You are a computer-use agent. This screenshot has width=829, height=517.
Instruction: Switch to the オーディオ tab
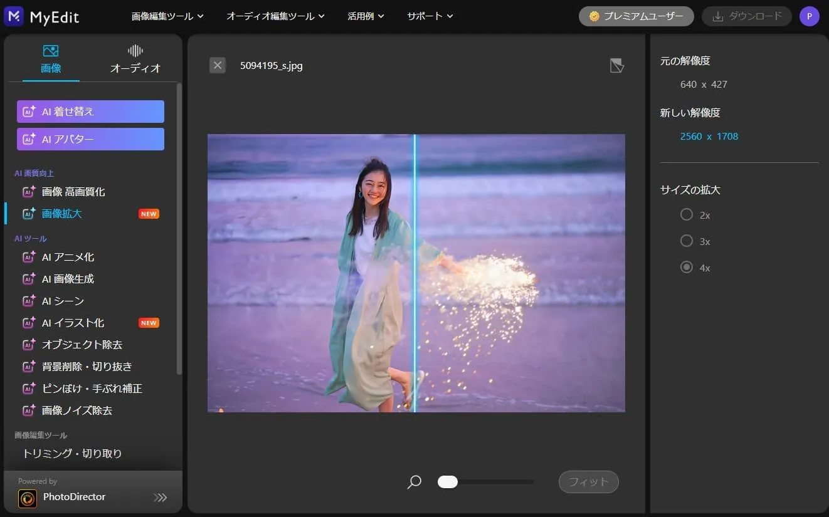pyautogui.click(x=135, y=59)
